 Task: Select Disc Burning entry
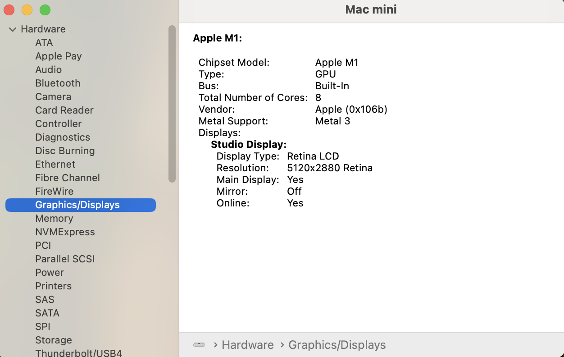(65, 151)
